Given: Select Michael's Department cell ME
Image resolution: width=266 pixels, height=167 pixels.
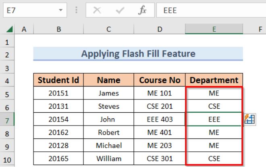Looking at the screenshot, I should 214,145.
